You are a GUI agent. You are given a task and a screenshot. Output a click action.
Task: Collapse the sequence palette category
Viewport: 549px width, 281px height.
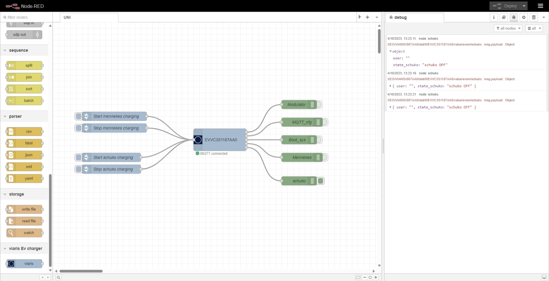coord(24,50)
